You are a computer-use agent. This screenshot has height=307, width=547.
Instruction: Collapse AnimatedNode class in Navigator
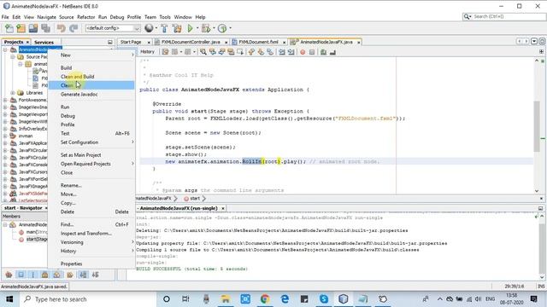[5, 225]
